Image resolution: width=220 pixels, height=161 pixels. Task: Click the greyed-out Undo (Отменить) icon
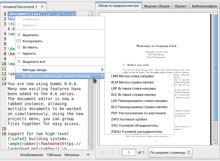coord(19,19)
